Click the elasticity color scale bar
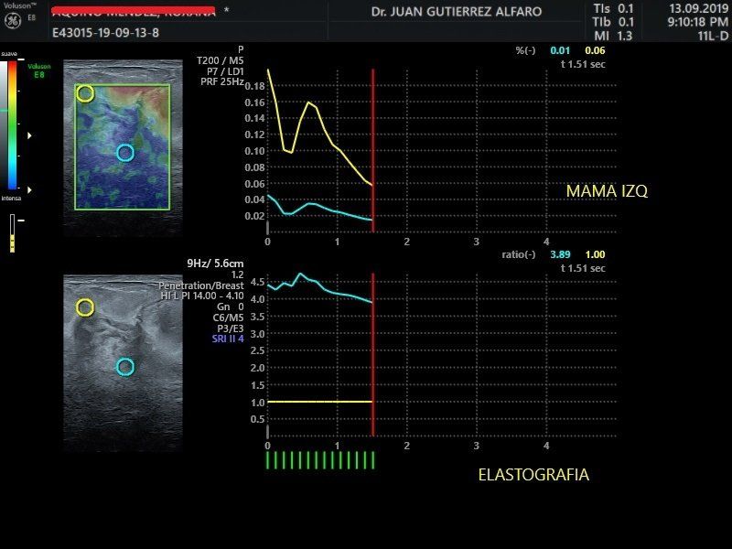The image size is (732, 549). pyautogui.click(x=12, y=125)
